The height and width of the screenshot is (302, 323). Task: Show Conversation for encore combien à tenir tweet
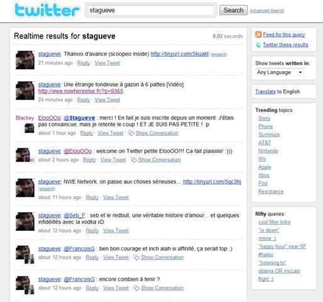coord(162,288)
